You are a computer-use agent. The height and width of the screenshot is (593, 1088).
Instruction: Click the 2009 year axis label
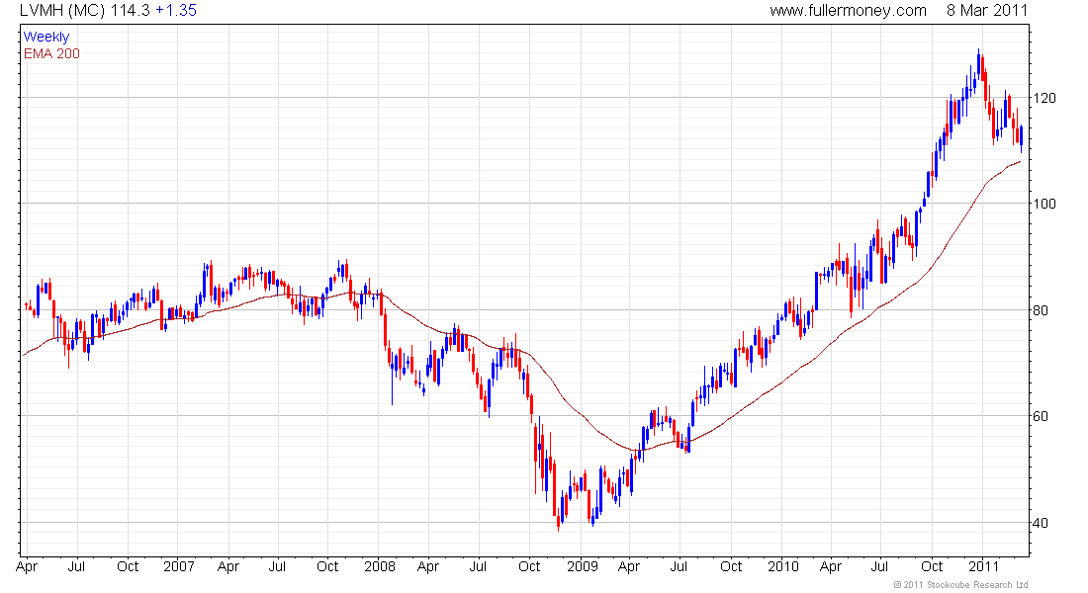[x=582, y=566]
